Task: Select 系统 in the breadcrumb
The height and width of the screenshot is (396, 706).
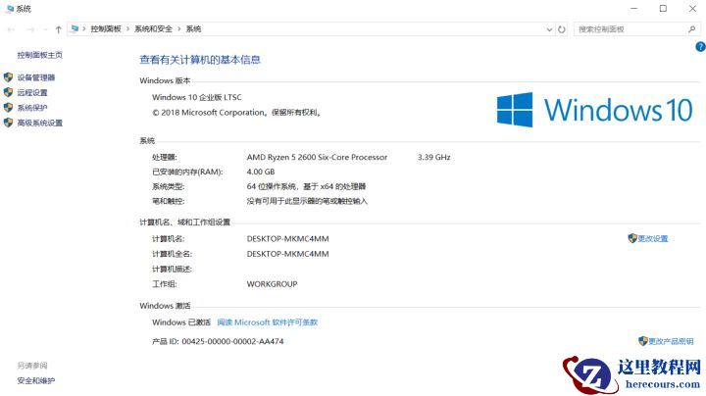Action: [193, 28]
